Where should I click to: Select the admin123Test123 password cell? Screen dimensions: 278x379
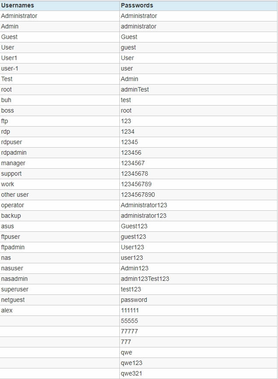coord(198,279)
